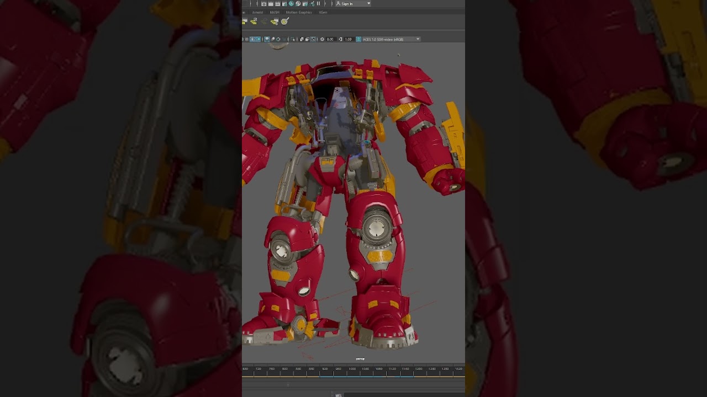
Task: Switch to the Arnold shelf tab
Action: 257,12
